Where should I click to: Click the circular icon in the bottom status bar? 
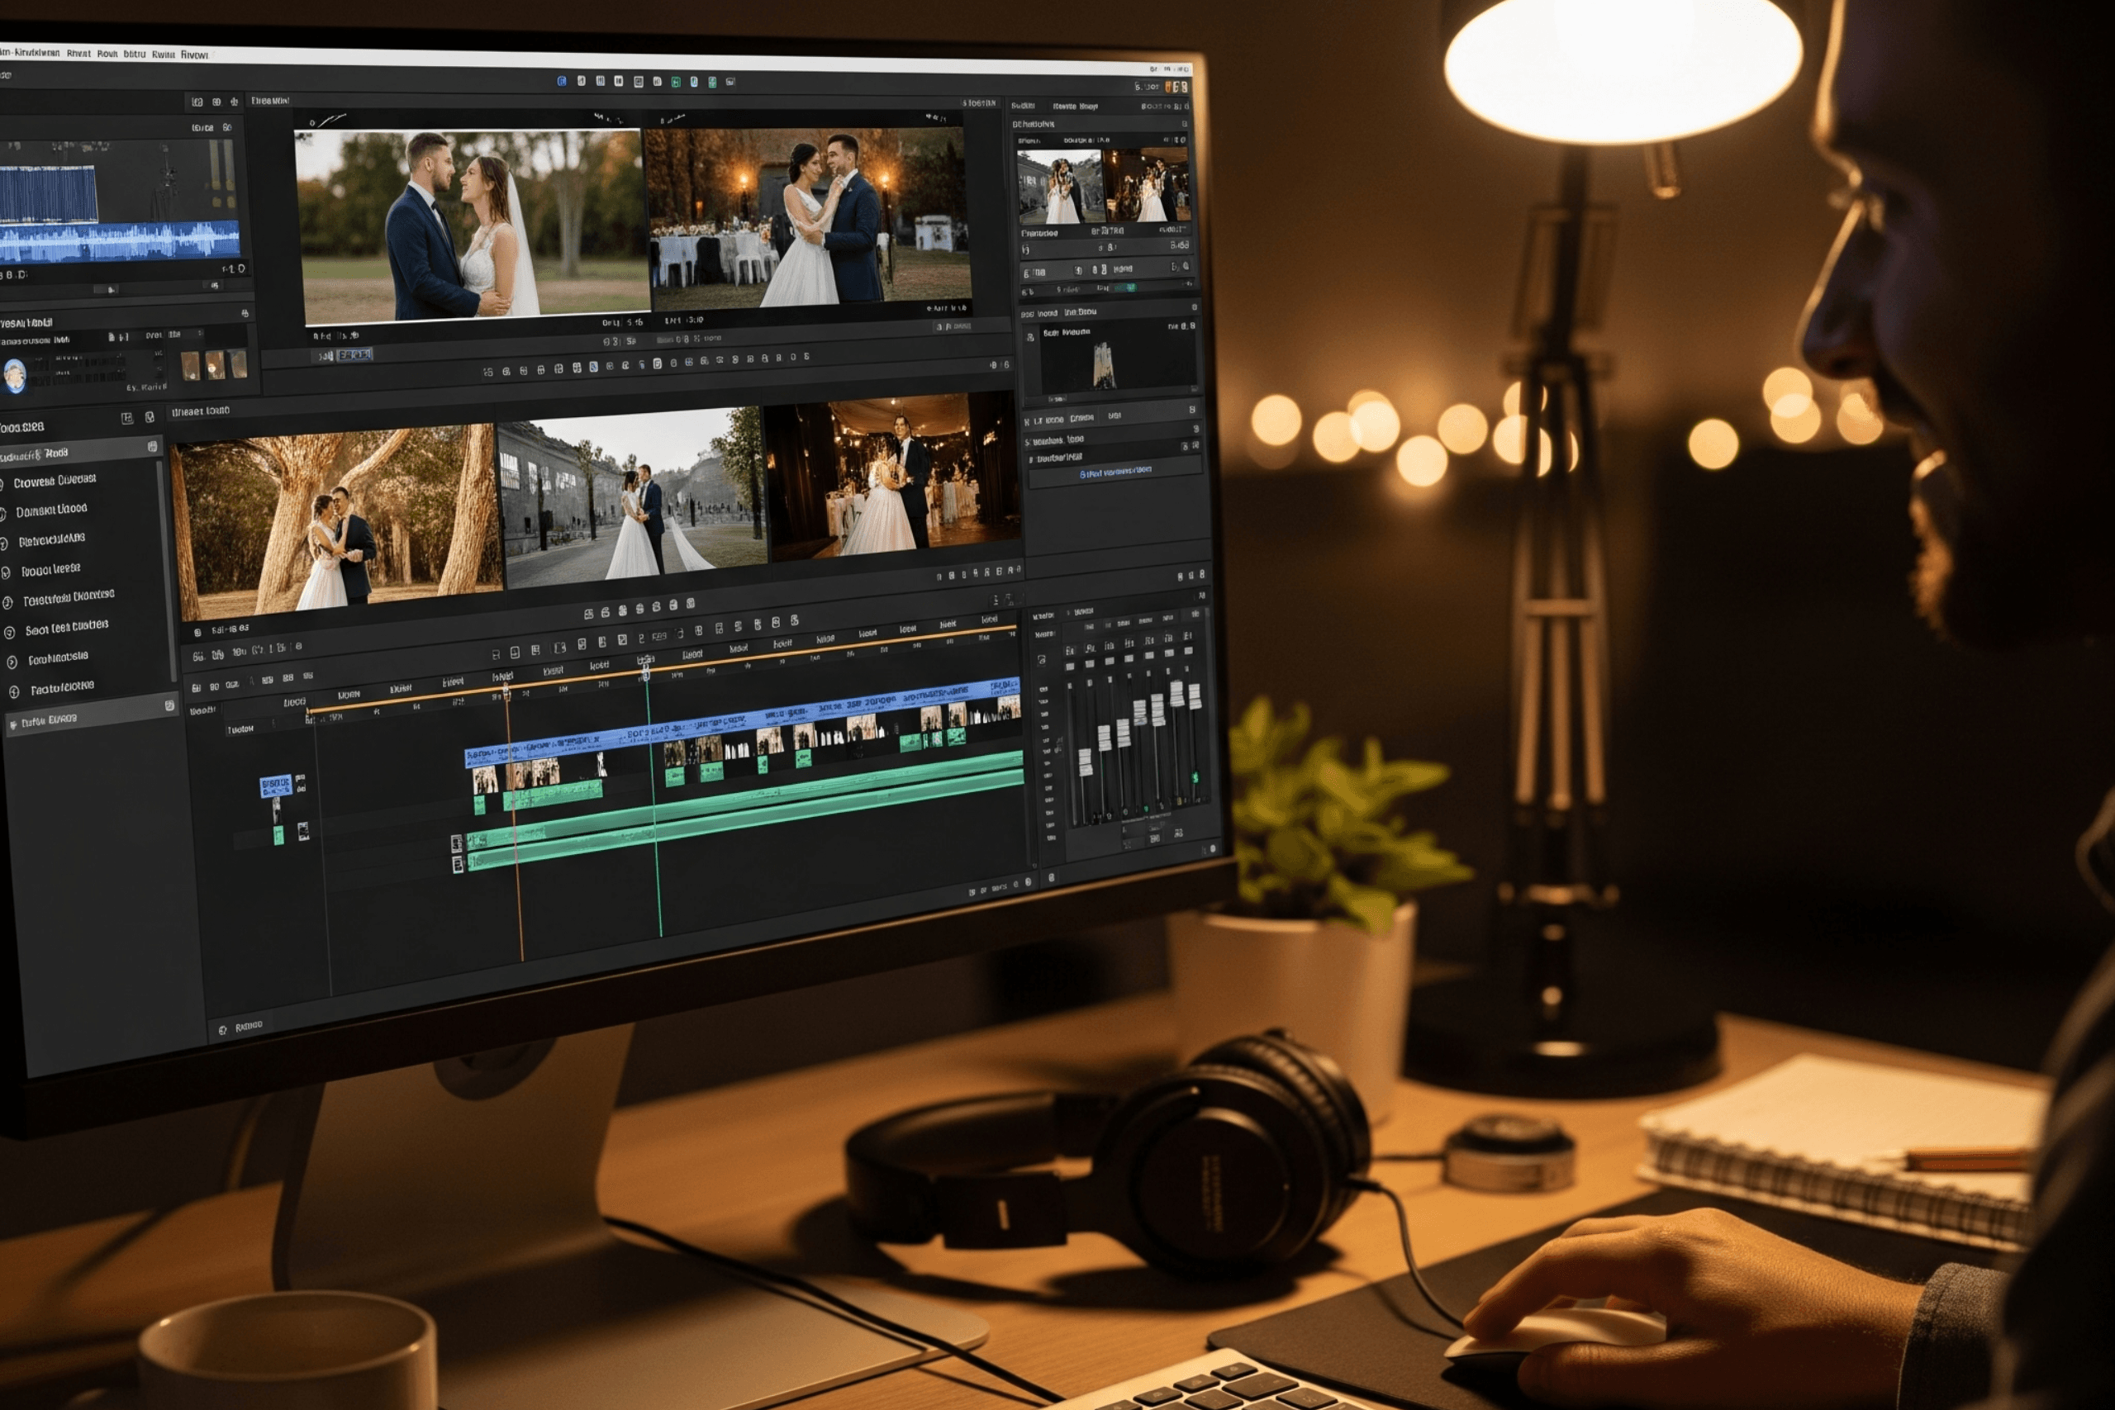tap(222, 1030)
